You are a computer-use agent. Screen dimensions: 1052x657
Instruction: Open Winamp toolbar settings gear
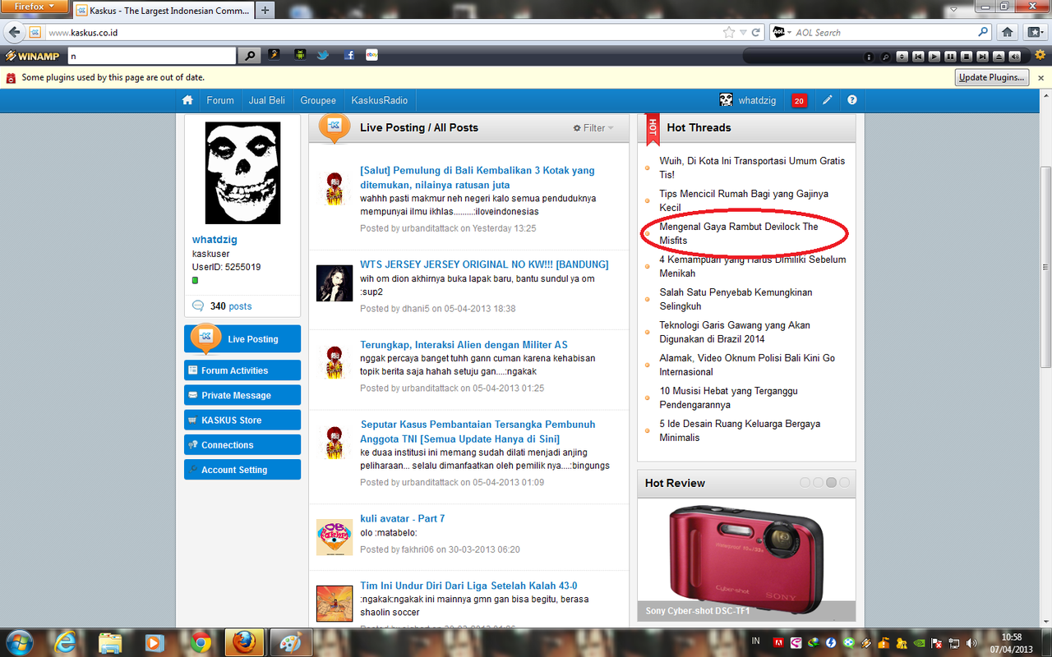(x=1040, y=55)
